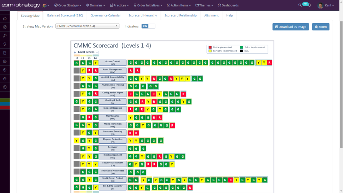Click the Audit & Accountability (AU) box
This screenshot has width=343, height=193.
113,79
